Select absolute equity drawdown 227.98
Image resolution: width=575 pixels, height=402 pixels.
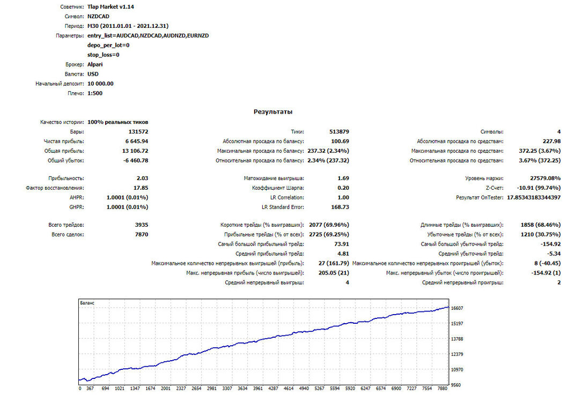(551, 141)
